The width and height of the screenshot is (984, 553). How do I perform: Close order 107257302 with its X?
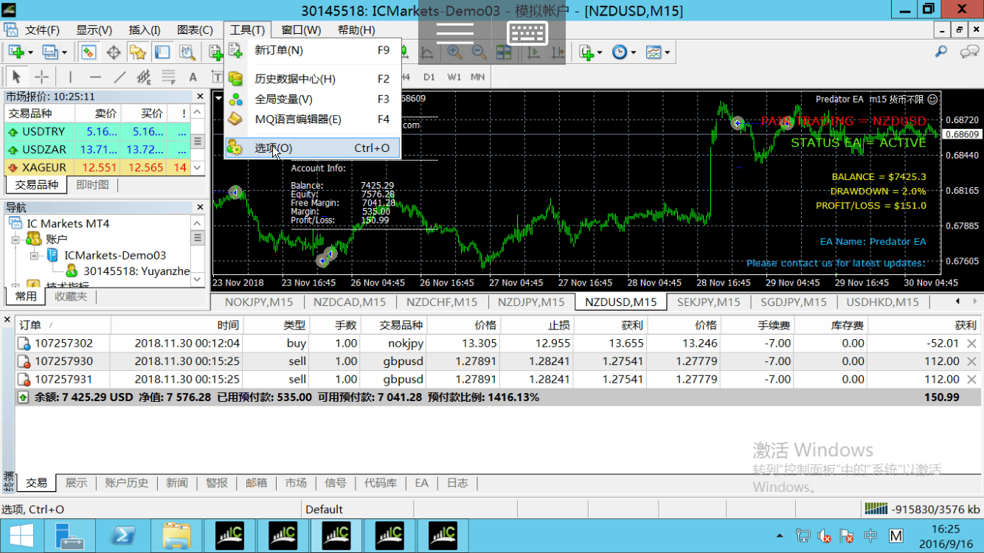point(971,343)
